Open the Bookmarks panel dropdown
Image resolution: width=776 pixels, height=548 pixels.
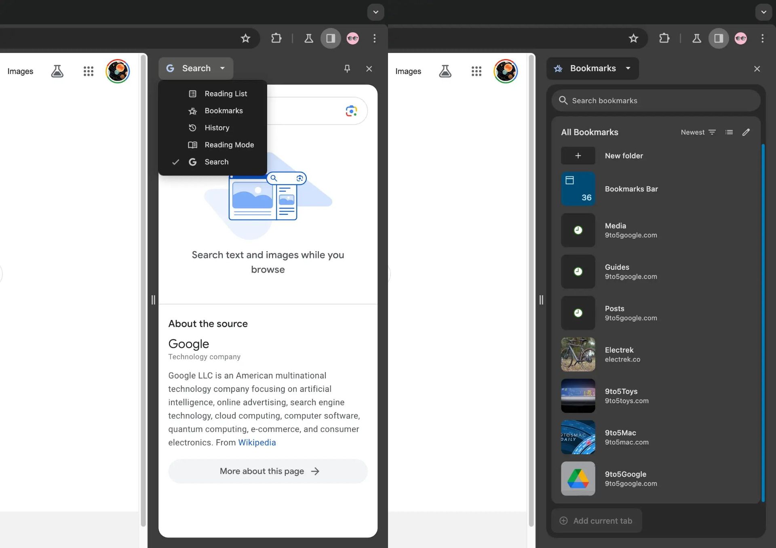(x=593, y=68)
